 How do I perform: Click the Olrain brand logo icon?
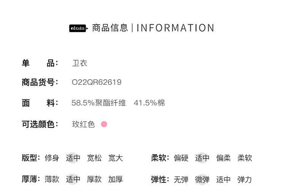[x=78, y=28]
